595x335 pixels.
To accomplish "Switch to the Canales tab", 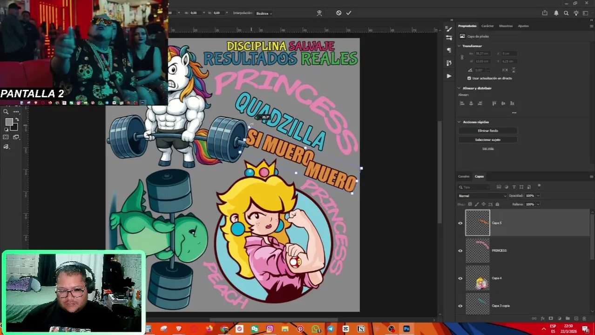I will pyautogui.click(x=464, y=176).
